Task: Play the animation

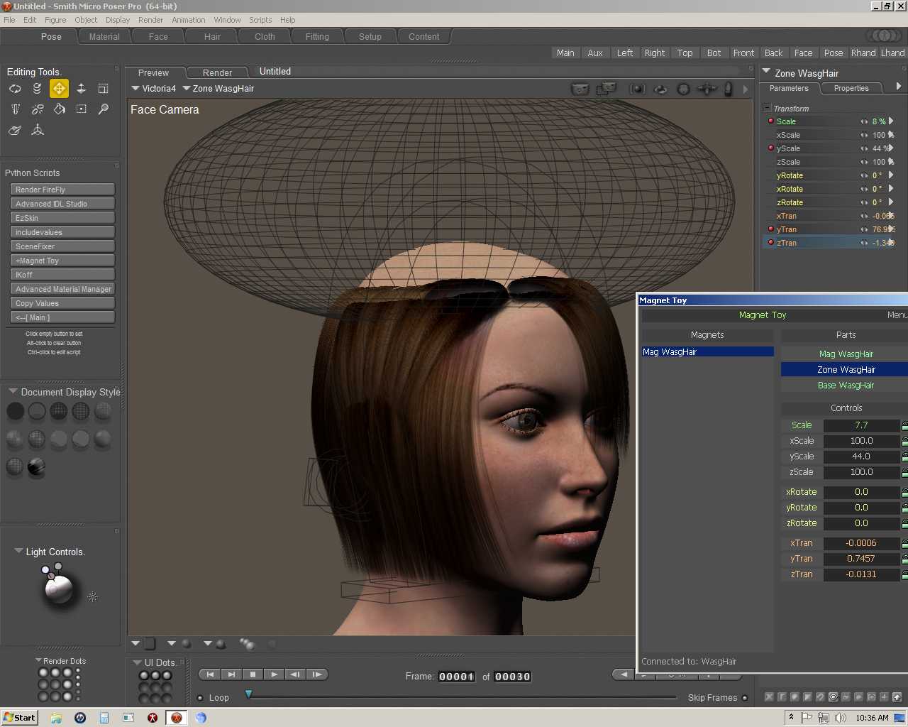Action: [274, 674]
